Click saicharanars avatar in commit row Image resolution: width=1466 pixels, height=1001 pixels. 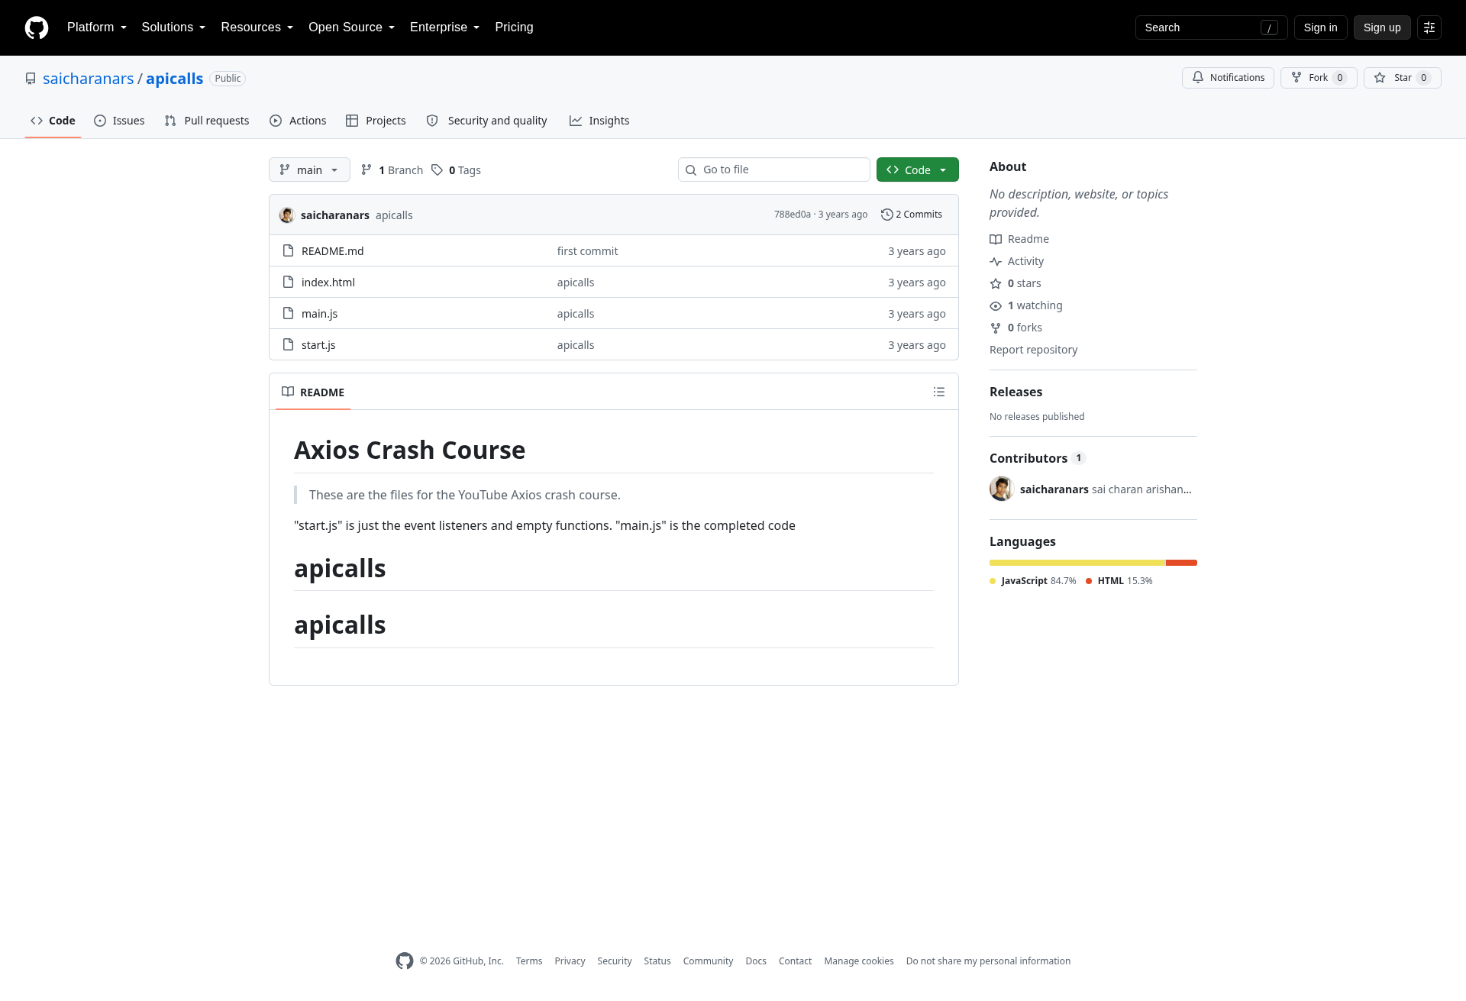[x=287, y=215]
